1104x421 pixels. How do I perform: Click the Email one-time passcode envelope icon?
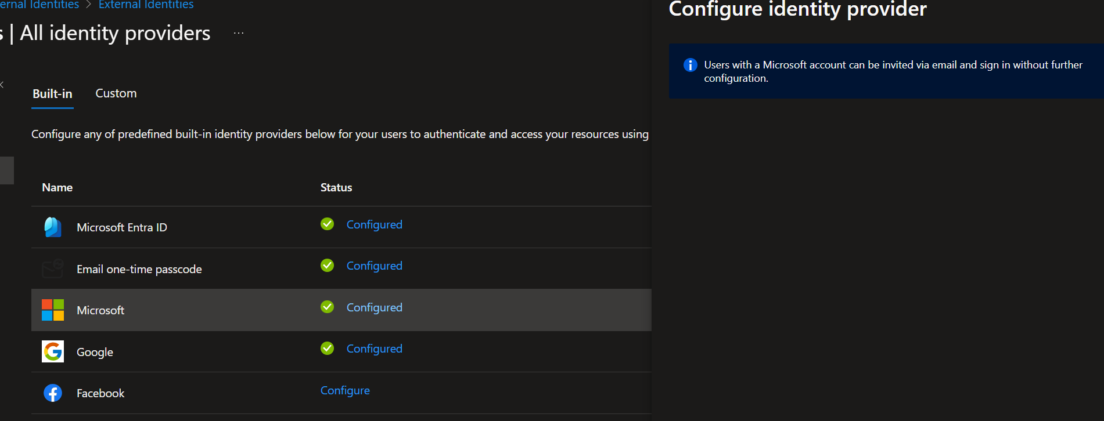53,268
